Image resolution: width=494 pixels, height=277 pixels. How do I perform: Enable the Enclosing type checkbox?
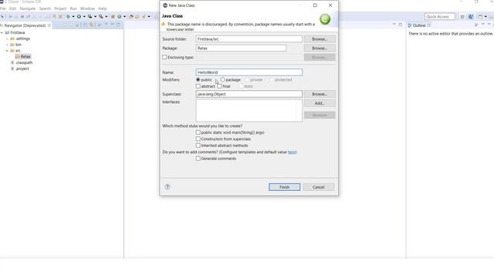164,57
